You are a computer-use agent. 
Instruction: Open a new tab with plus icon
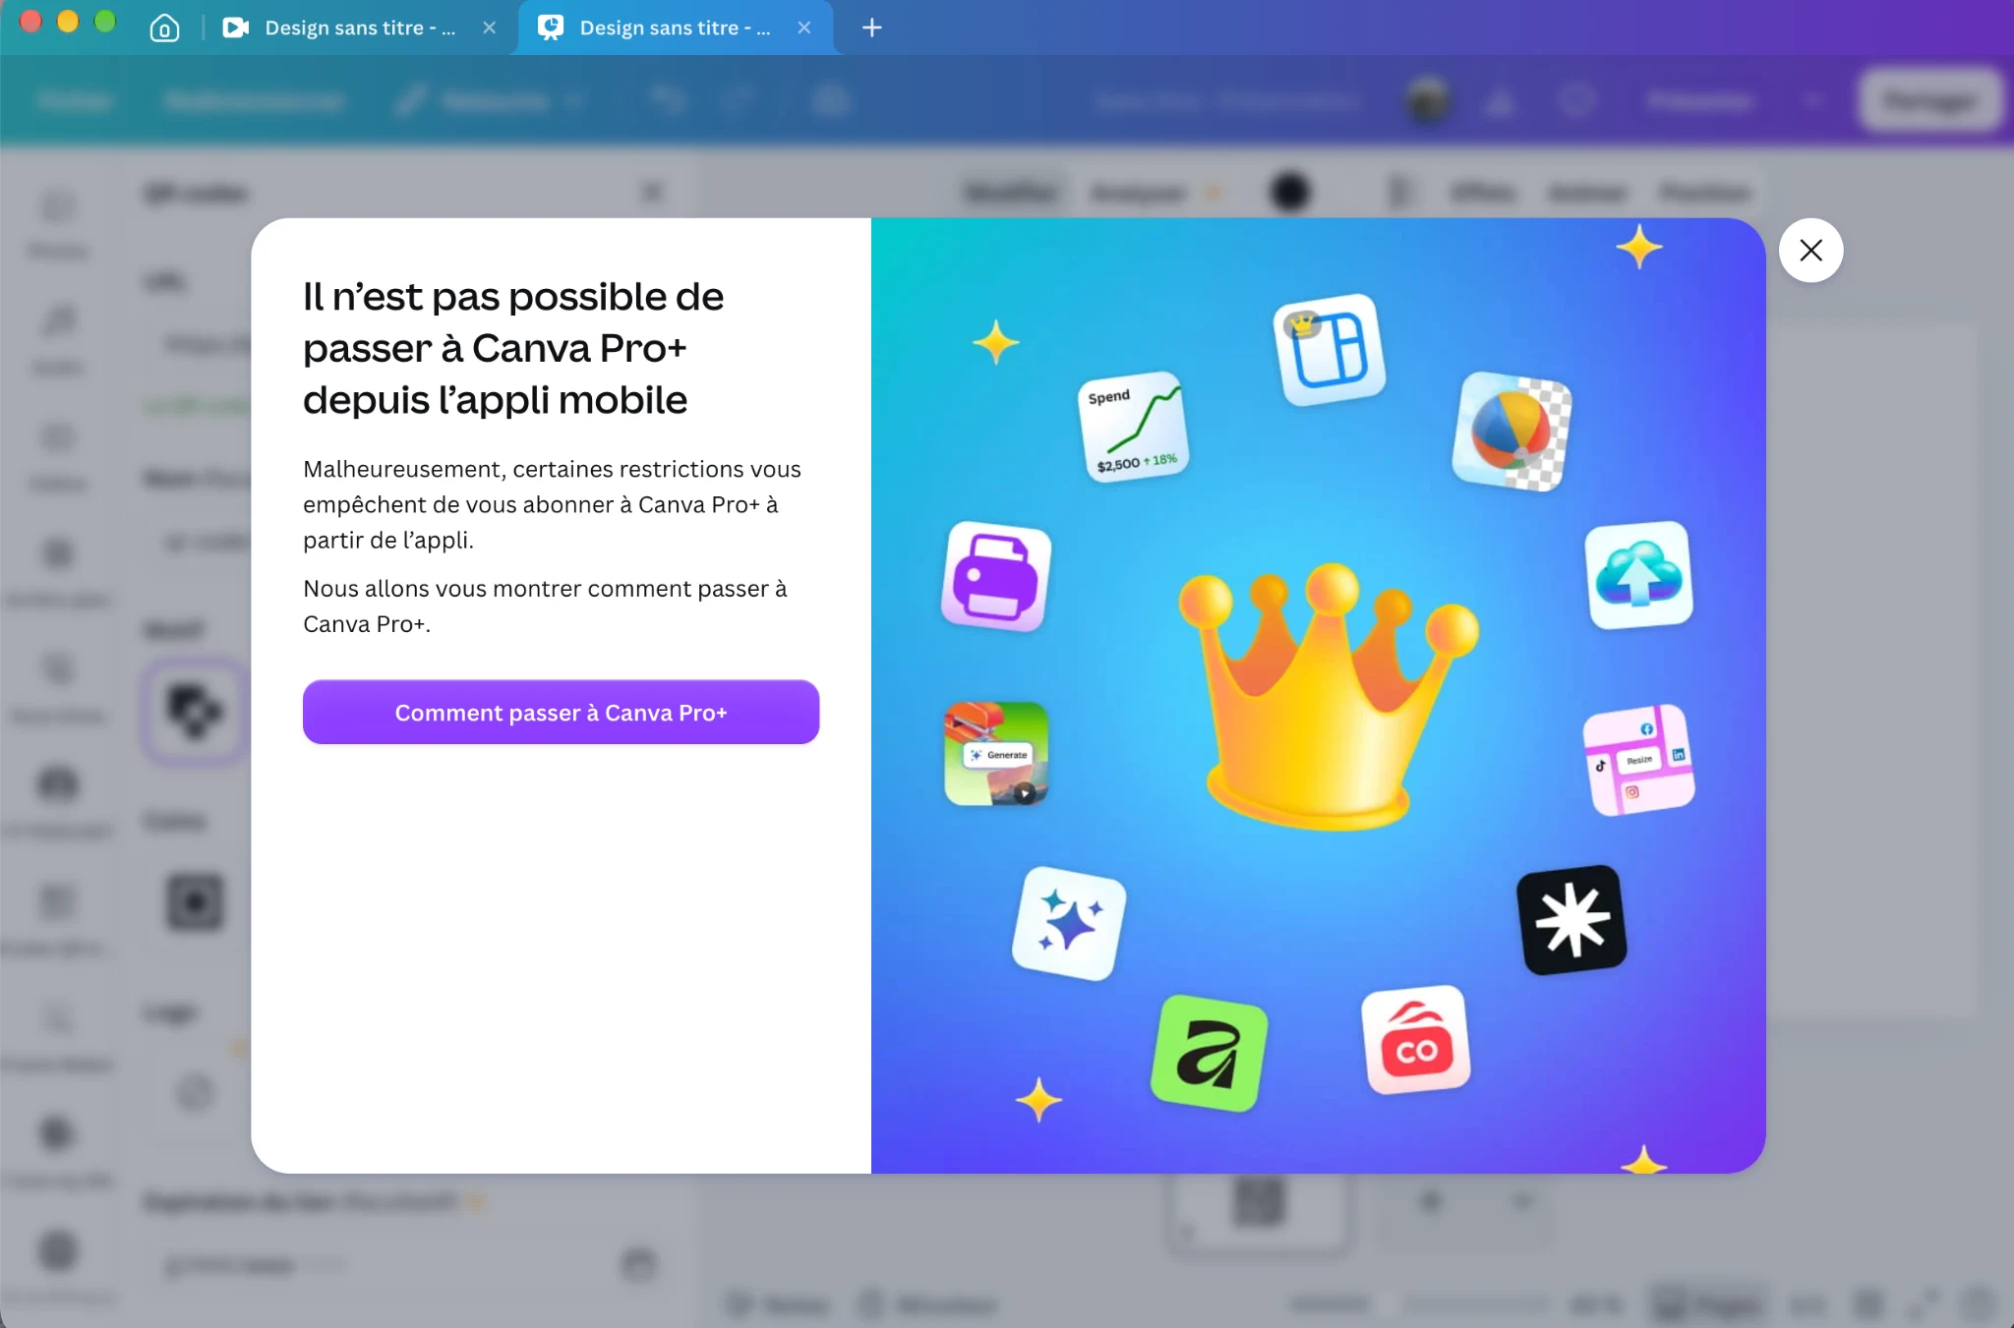871,28
